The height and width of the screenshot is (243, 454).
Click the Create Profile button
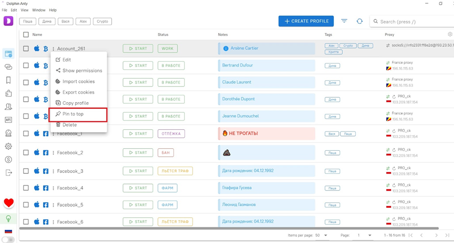tap(306, 21)
